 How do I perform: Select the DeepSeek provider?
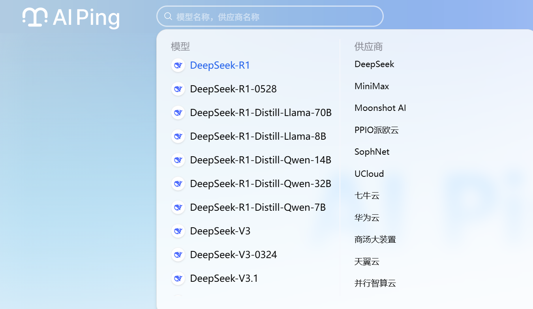[374, 64]
